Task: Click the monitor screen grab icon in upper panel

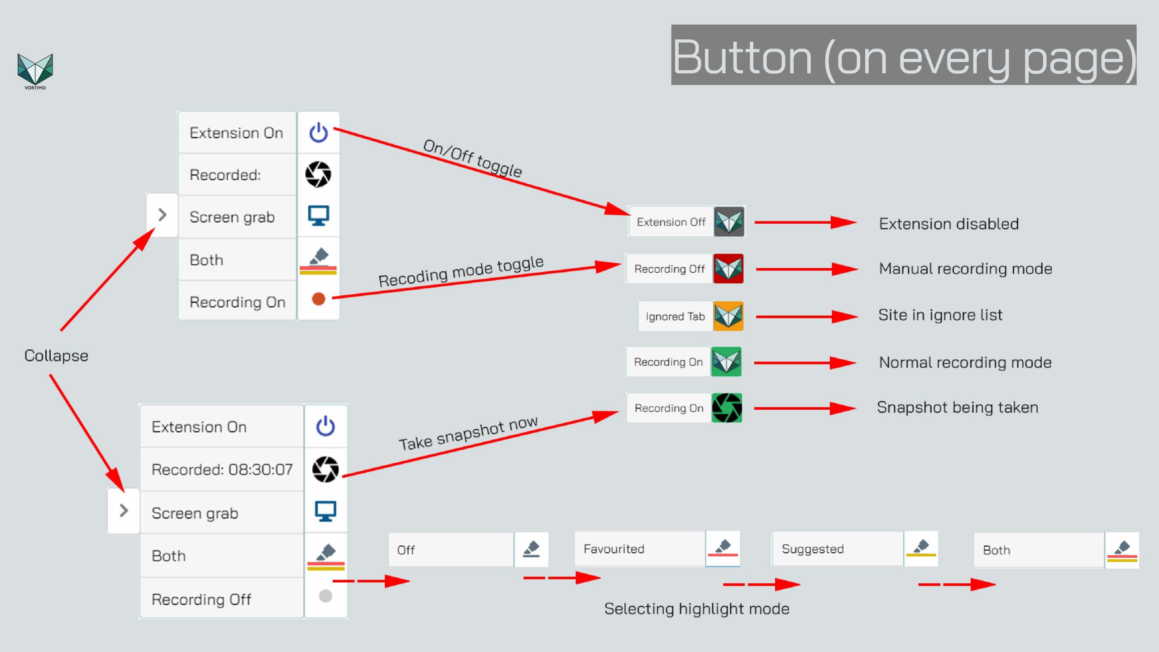Action: [318, 216]
